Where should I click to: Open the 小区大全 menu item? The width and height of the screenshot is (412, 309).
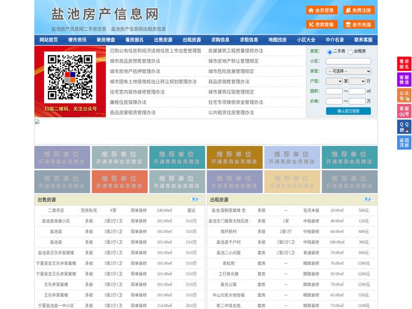coord(306,40)
